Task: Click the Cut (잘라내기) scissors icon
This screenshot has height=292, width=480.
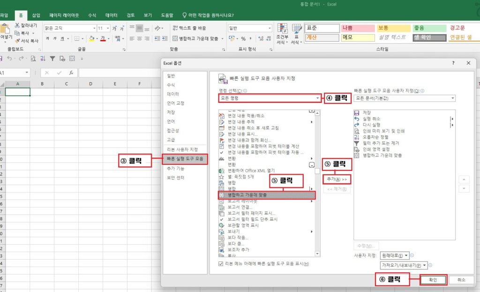Action: point(17,25)
